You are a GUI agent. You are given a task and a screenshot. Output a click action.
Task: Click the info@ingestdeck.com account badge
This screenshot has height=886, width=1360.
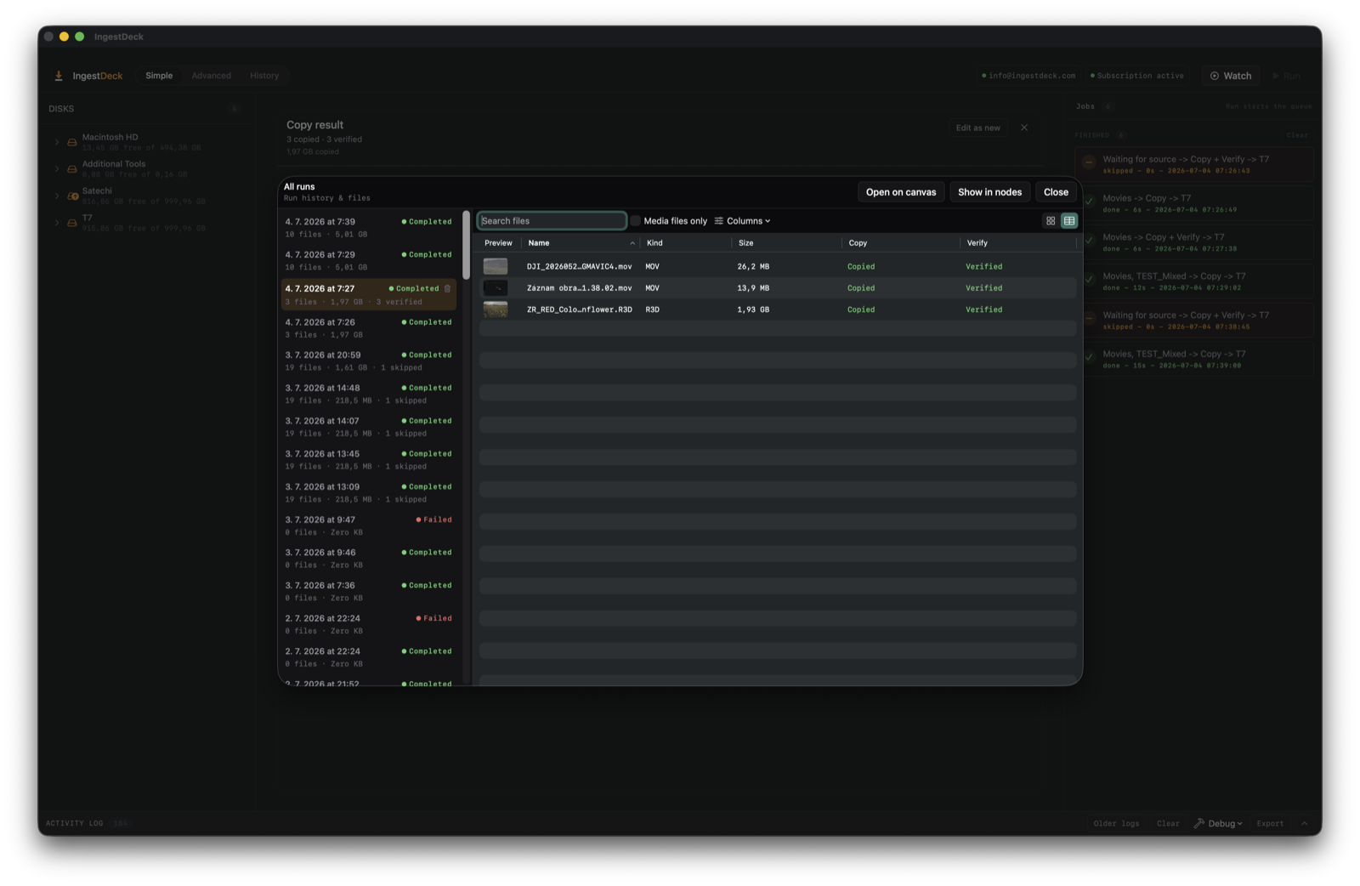1028,76
